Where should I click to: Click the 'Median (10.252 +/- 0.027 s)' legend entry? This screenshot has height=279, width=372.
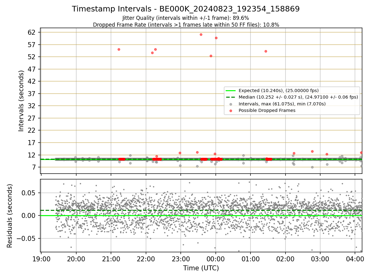pos(298,97)
